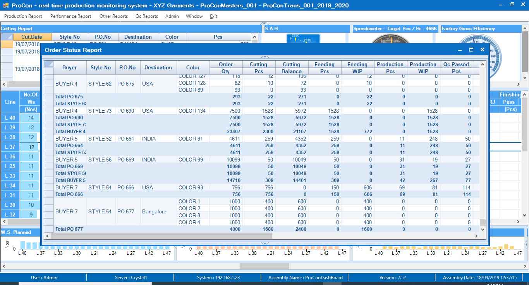Image resolution: width=529 pixels, height=285 pixels.
Task: Click the main window bottom horizontal scrollbar thumb
Action: (x=264, y=266)
